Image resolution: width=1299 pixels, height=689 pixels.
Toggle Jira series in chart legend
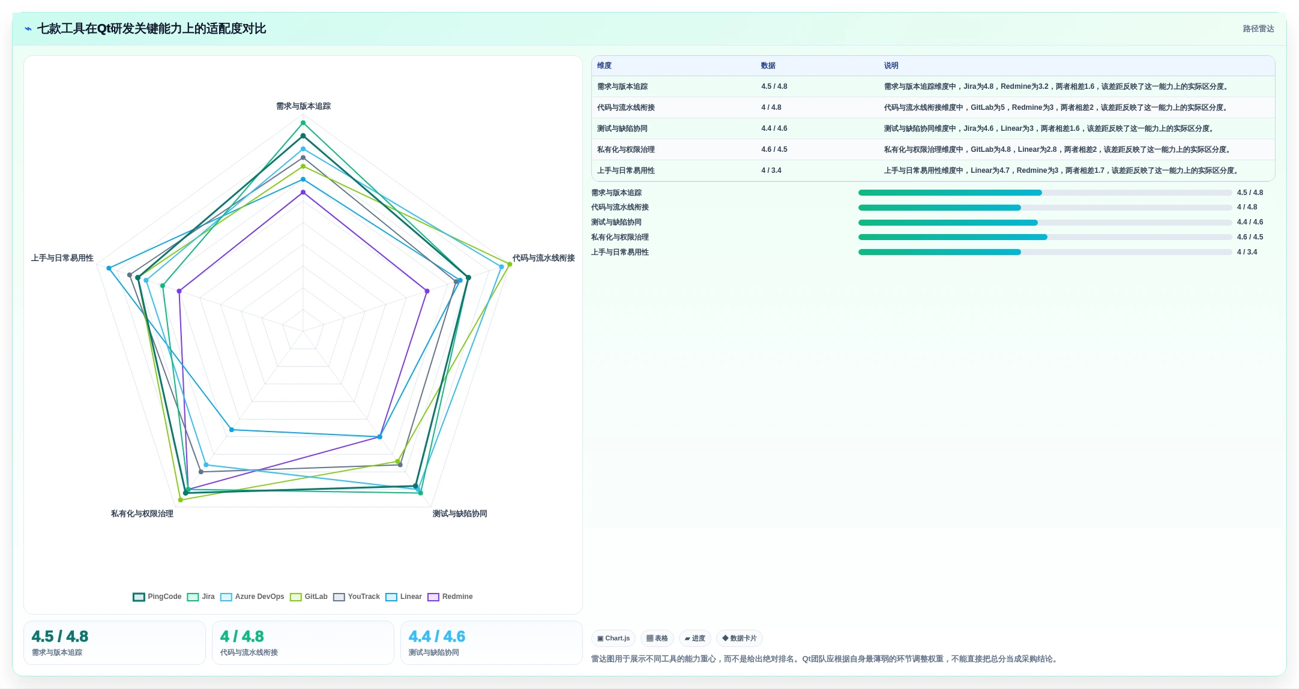coord(201,597)
